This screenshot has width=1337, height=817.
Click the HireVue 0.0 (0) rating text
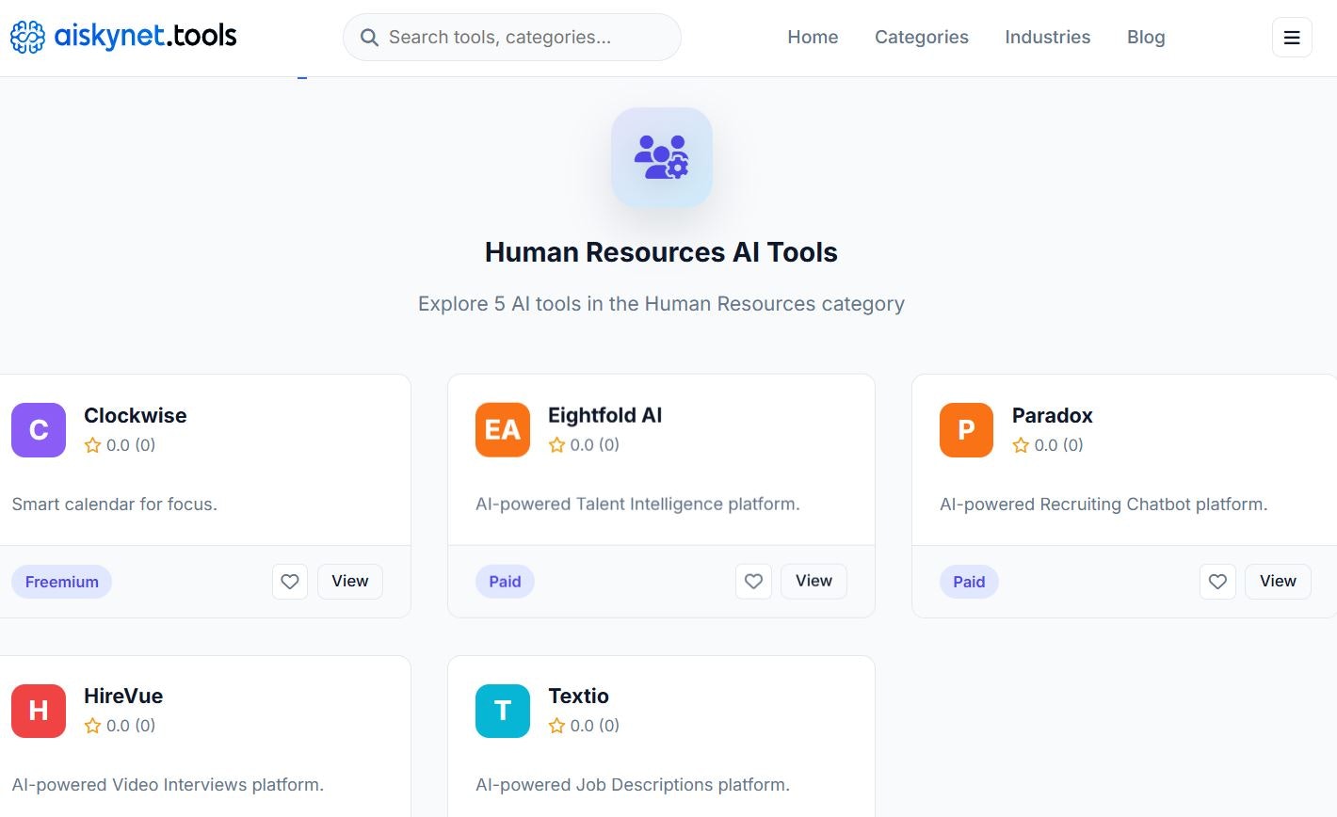tap(131, 726)
